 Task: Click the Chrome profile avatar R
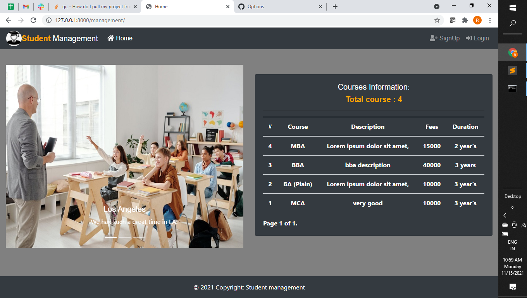tap(477, 20)
